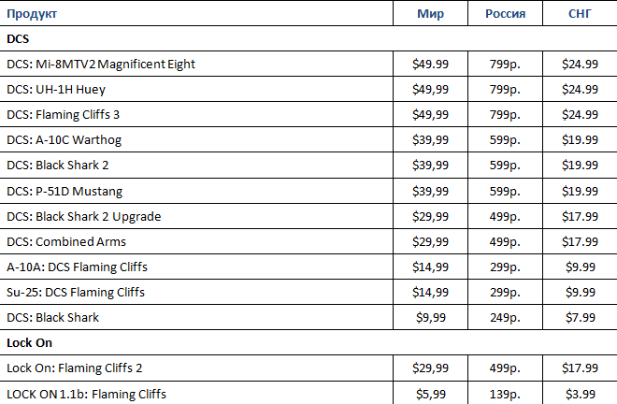The height and width of the screenshot is (404, 617).
Task: Click Lock On: Flaming Cliffs 2 product name
Action: [75, 368]
